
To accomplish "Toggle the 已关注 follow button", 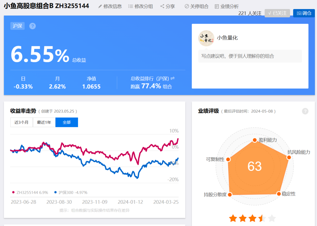I will (277, 13).
